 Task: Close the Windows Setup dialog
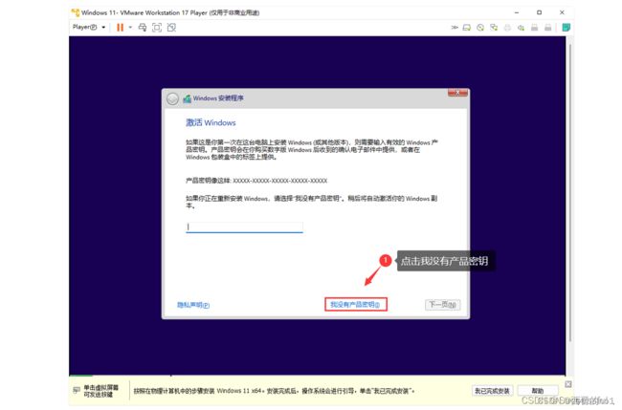(457, 93)
